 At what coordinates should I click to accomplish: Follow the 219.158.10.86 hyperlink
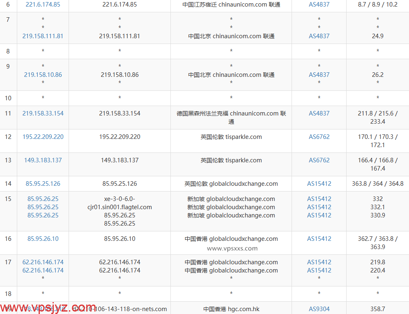click(x=43, y=75)
